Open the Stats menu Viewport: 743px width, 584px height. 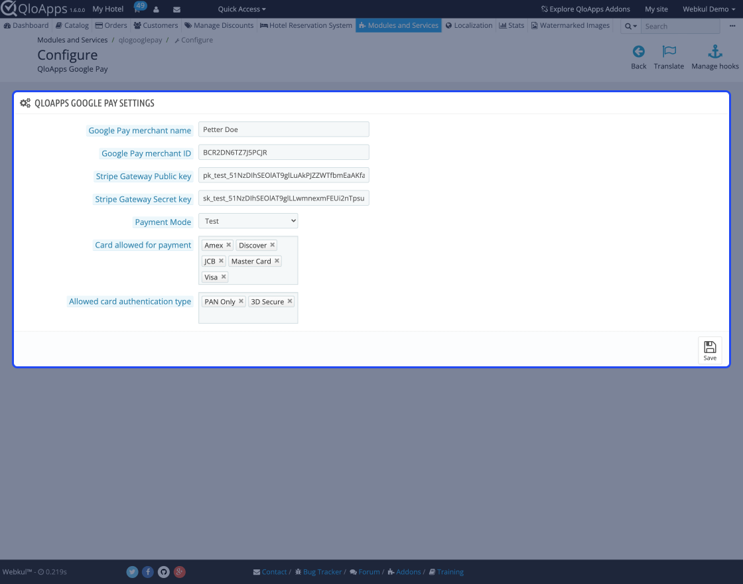(x=511, y=26)
